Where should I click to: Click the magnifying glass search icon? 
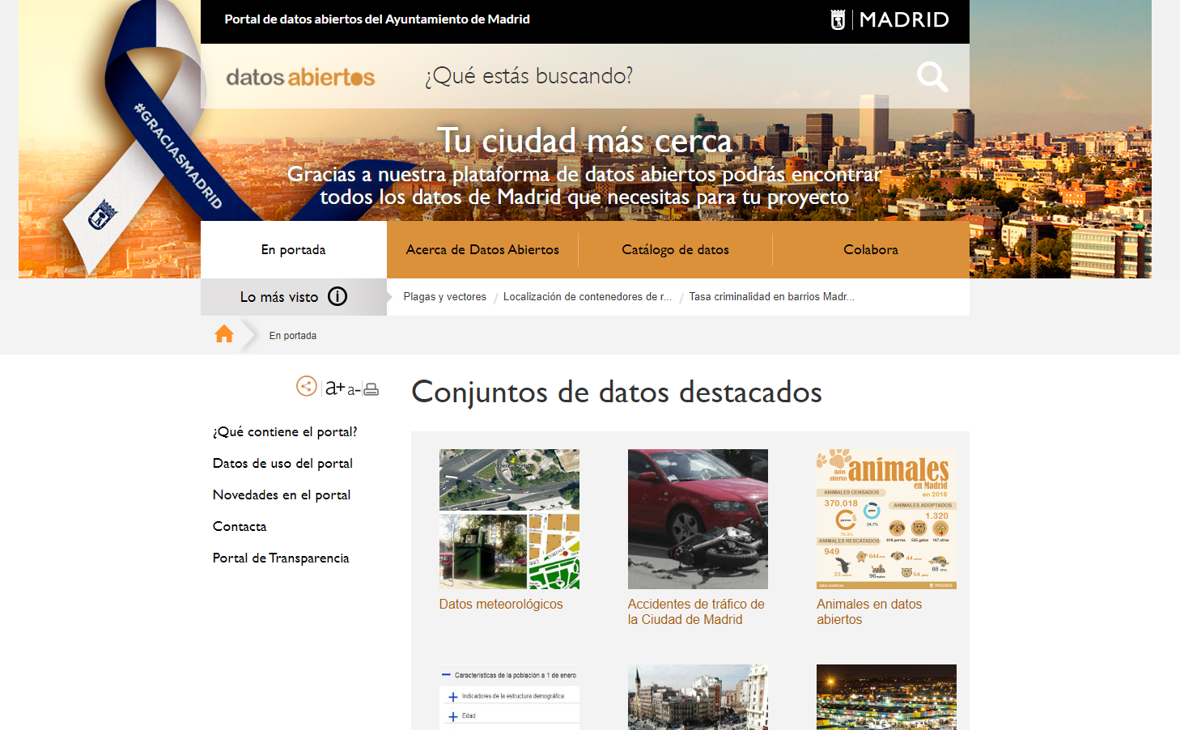click(932, 77)
